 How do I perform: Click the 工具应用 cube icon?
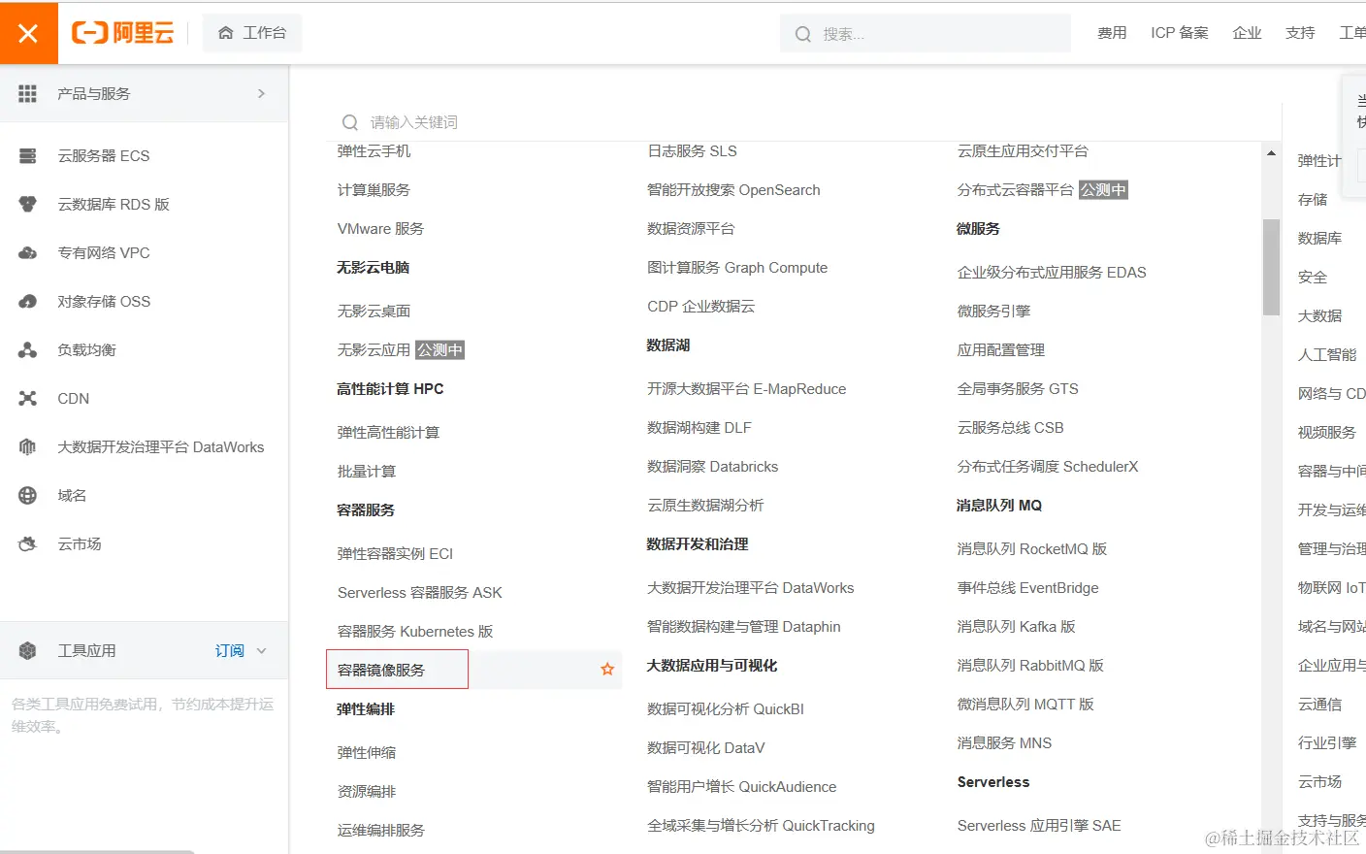(27, 650)
